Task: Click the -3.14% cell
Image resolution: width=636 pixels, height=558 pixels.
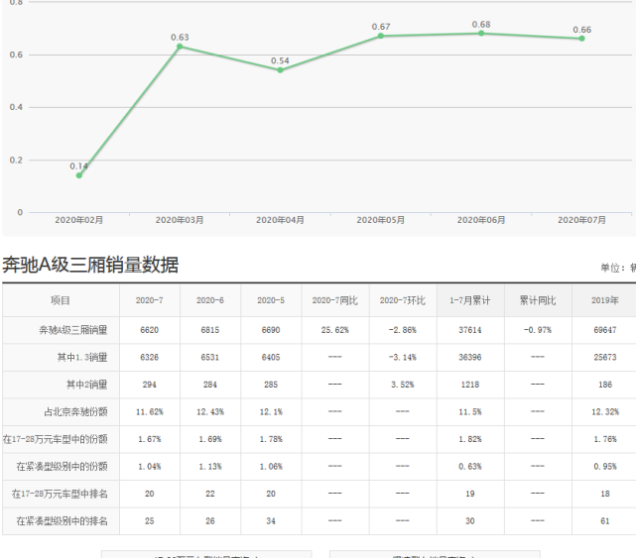Action: [x=403, y=357]
